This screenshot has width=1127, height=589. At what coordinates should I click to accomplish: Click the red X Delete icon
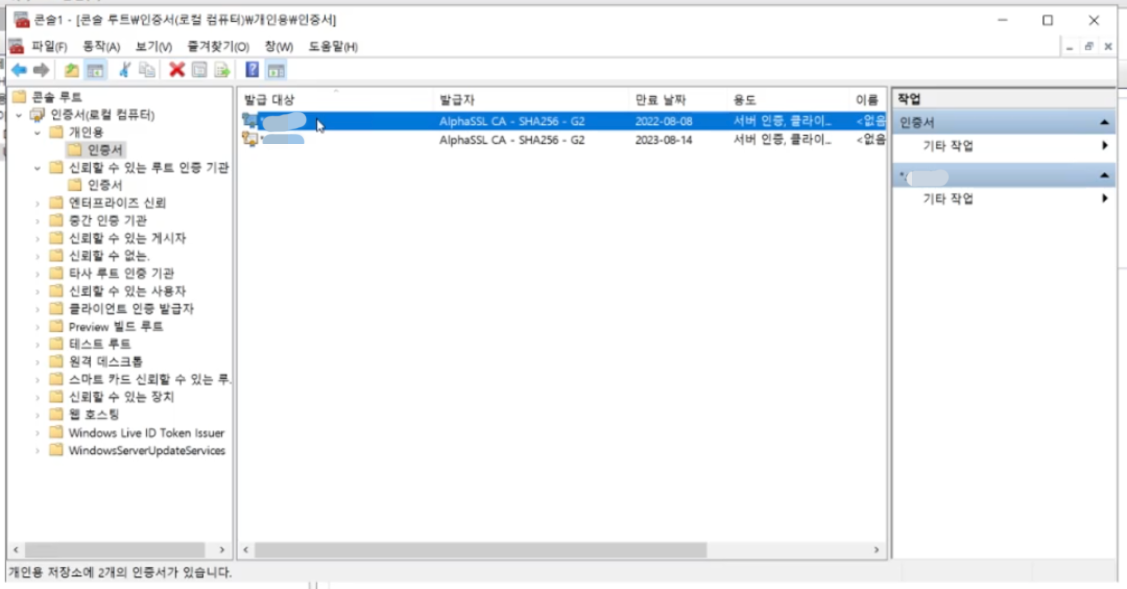click(177, 69)
